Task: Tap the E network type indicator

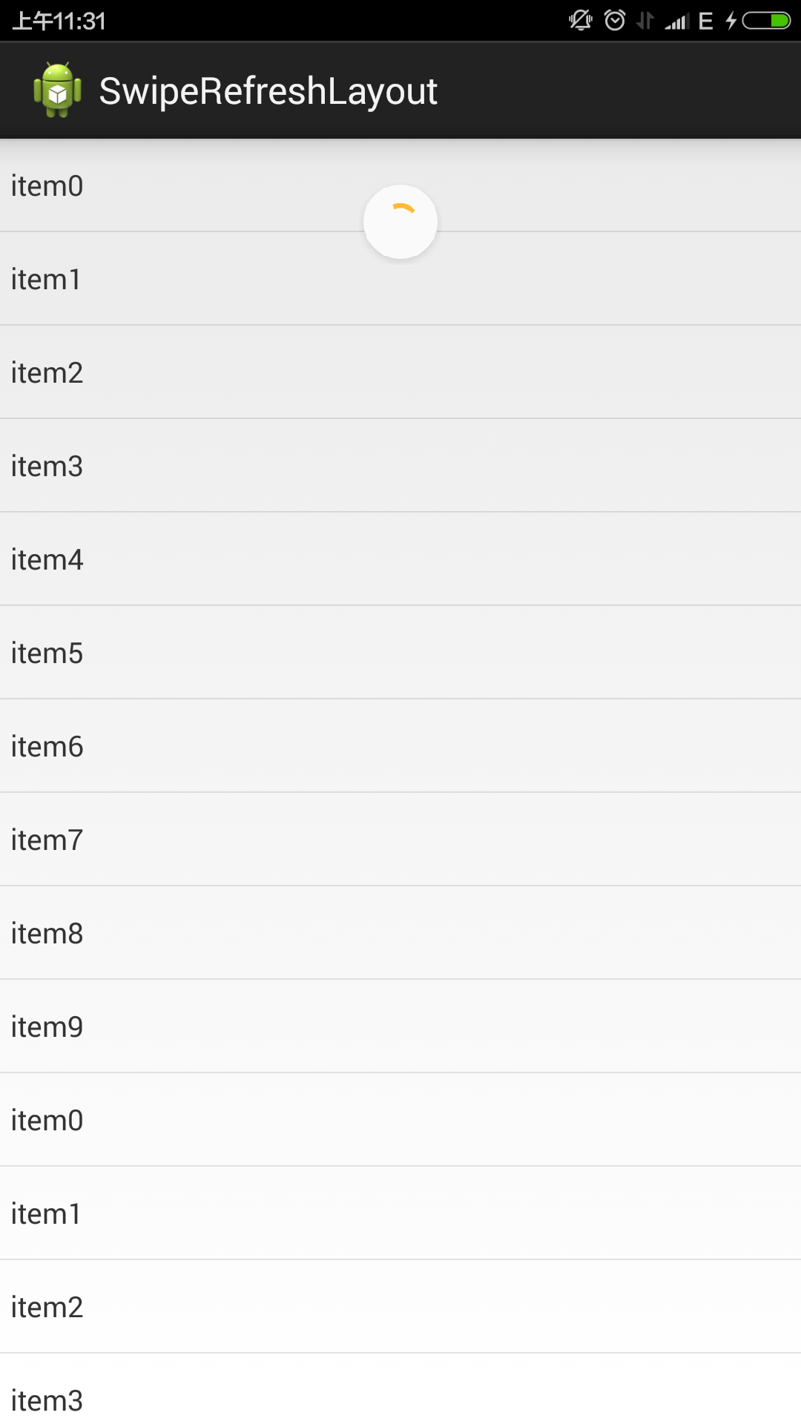Action: (706, 22)
